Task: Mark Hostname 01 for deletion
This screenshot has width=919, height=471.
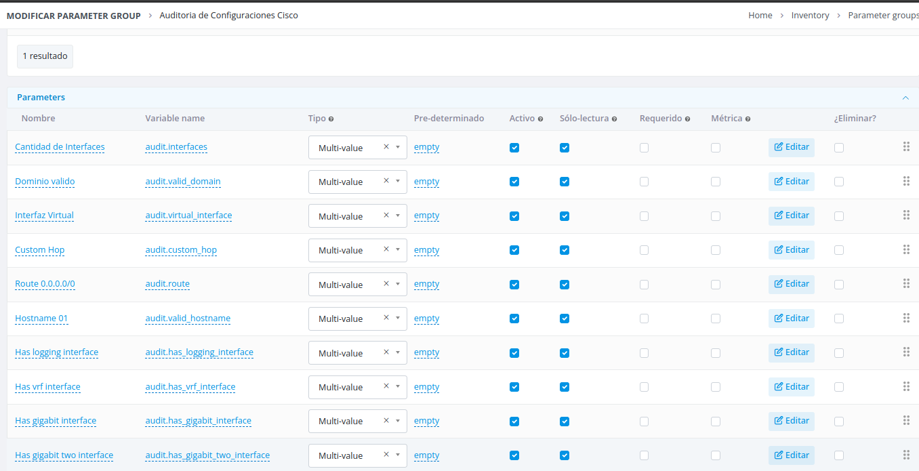Action: point(839,319)
